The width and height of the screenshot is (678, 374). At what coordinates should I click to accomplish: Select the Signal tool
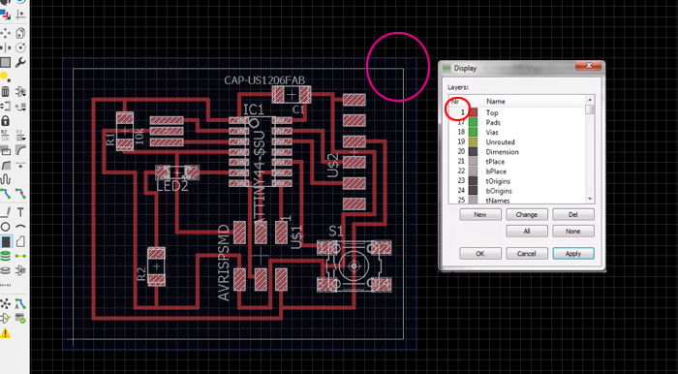point(20,256)
